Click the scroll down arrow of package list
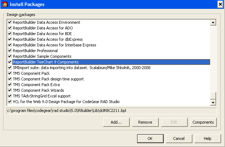 (x=213, y=102)
